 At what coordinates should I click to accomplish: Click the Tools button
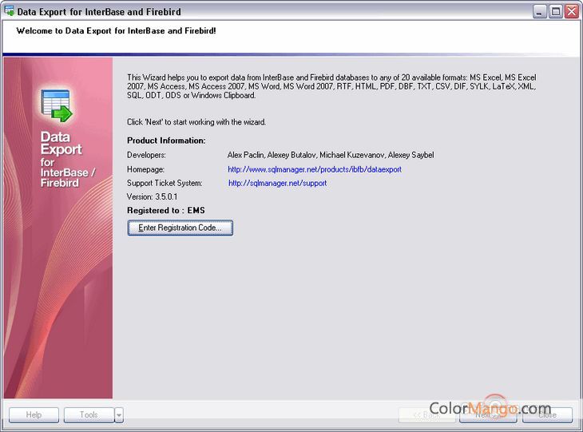pyautogui.click(x=89, y=415)
